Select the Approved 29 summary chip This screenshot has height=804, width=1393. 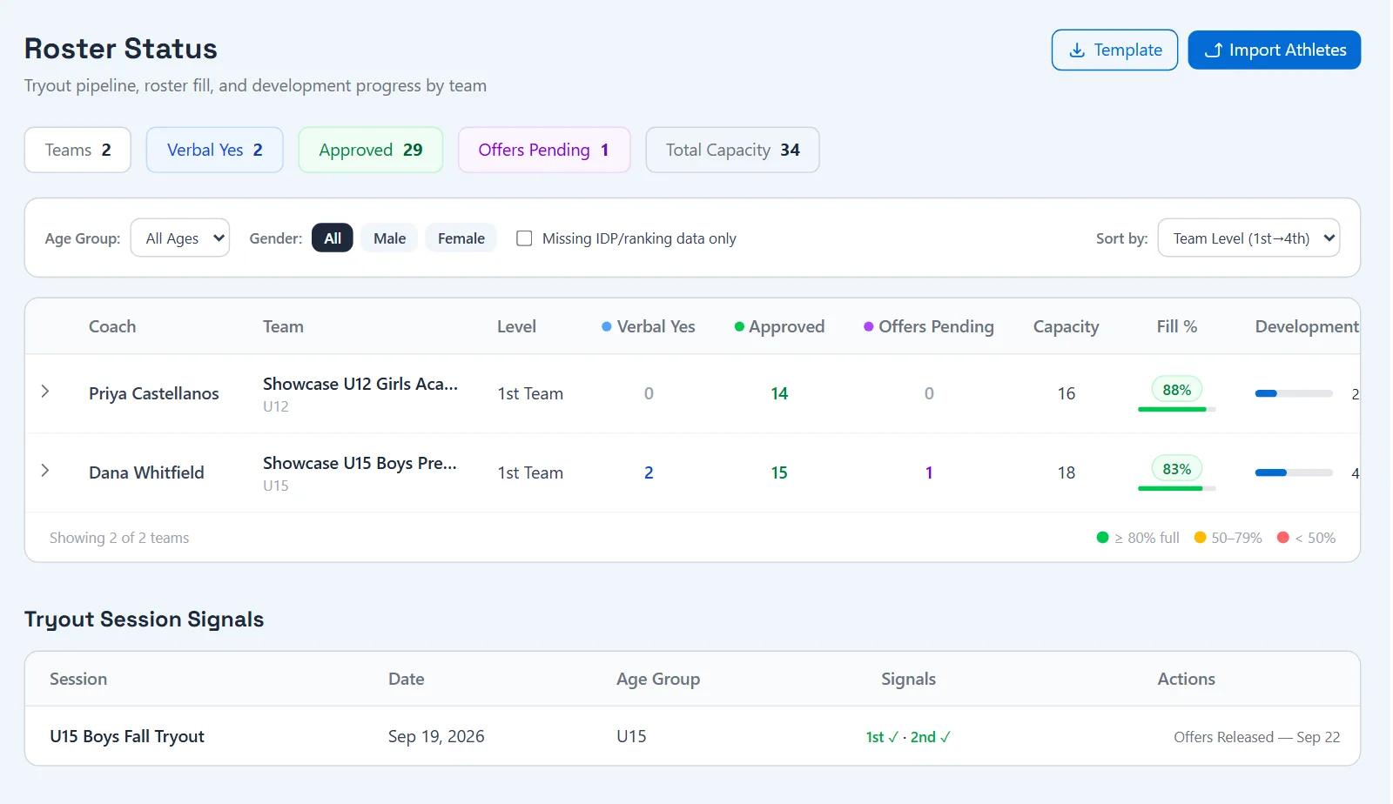(371, 150)
